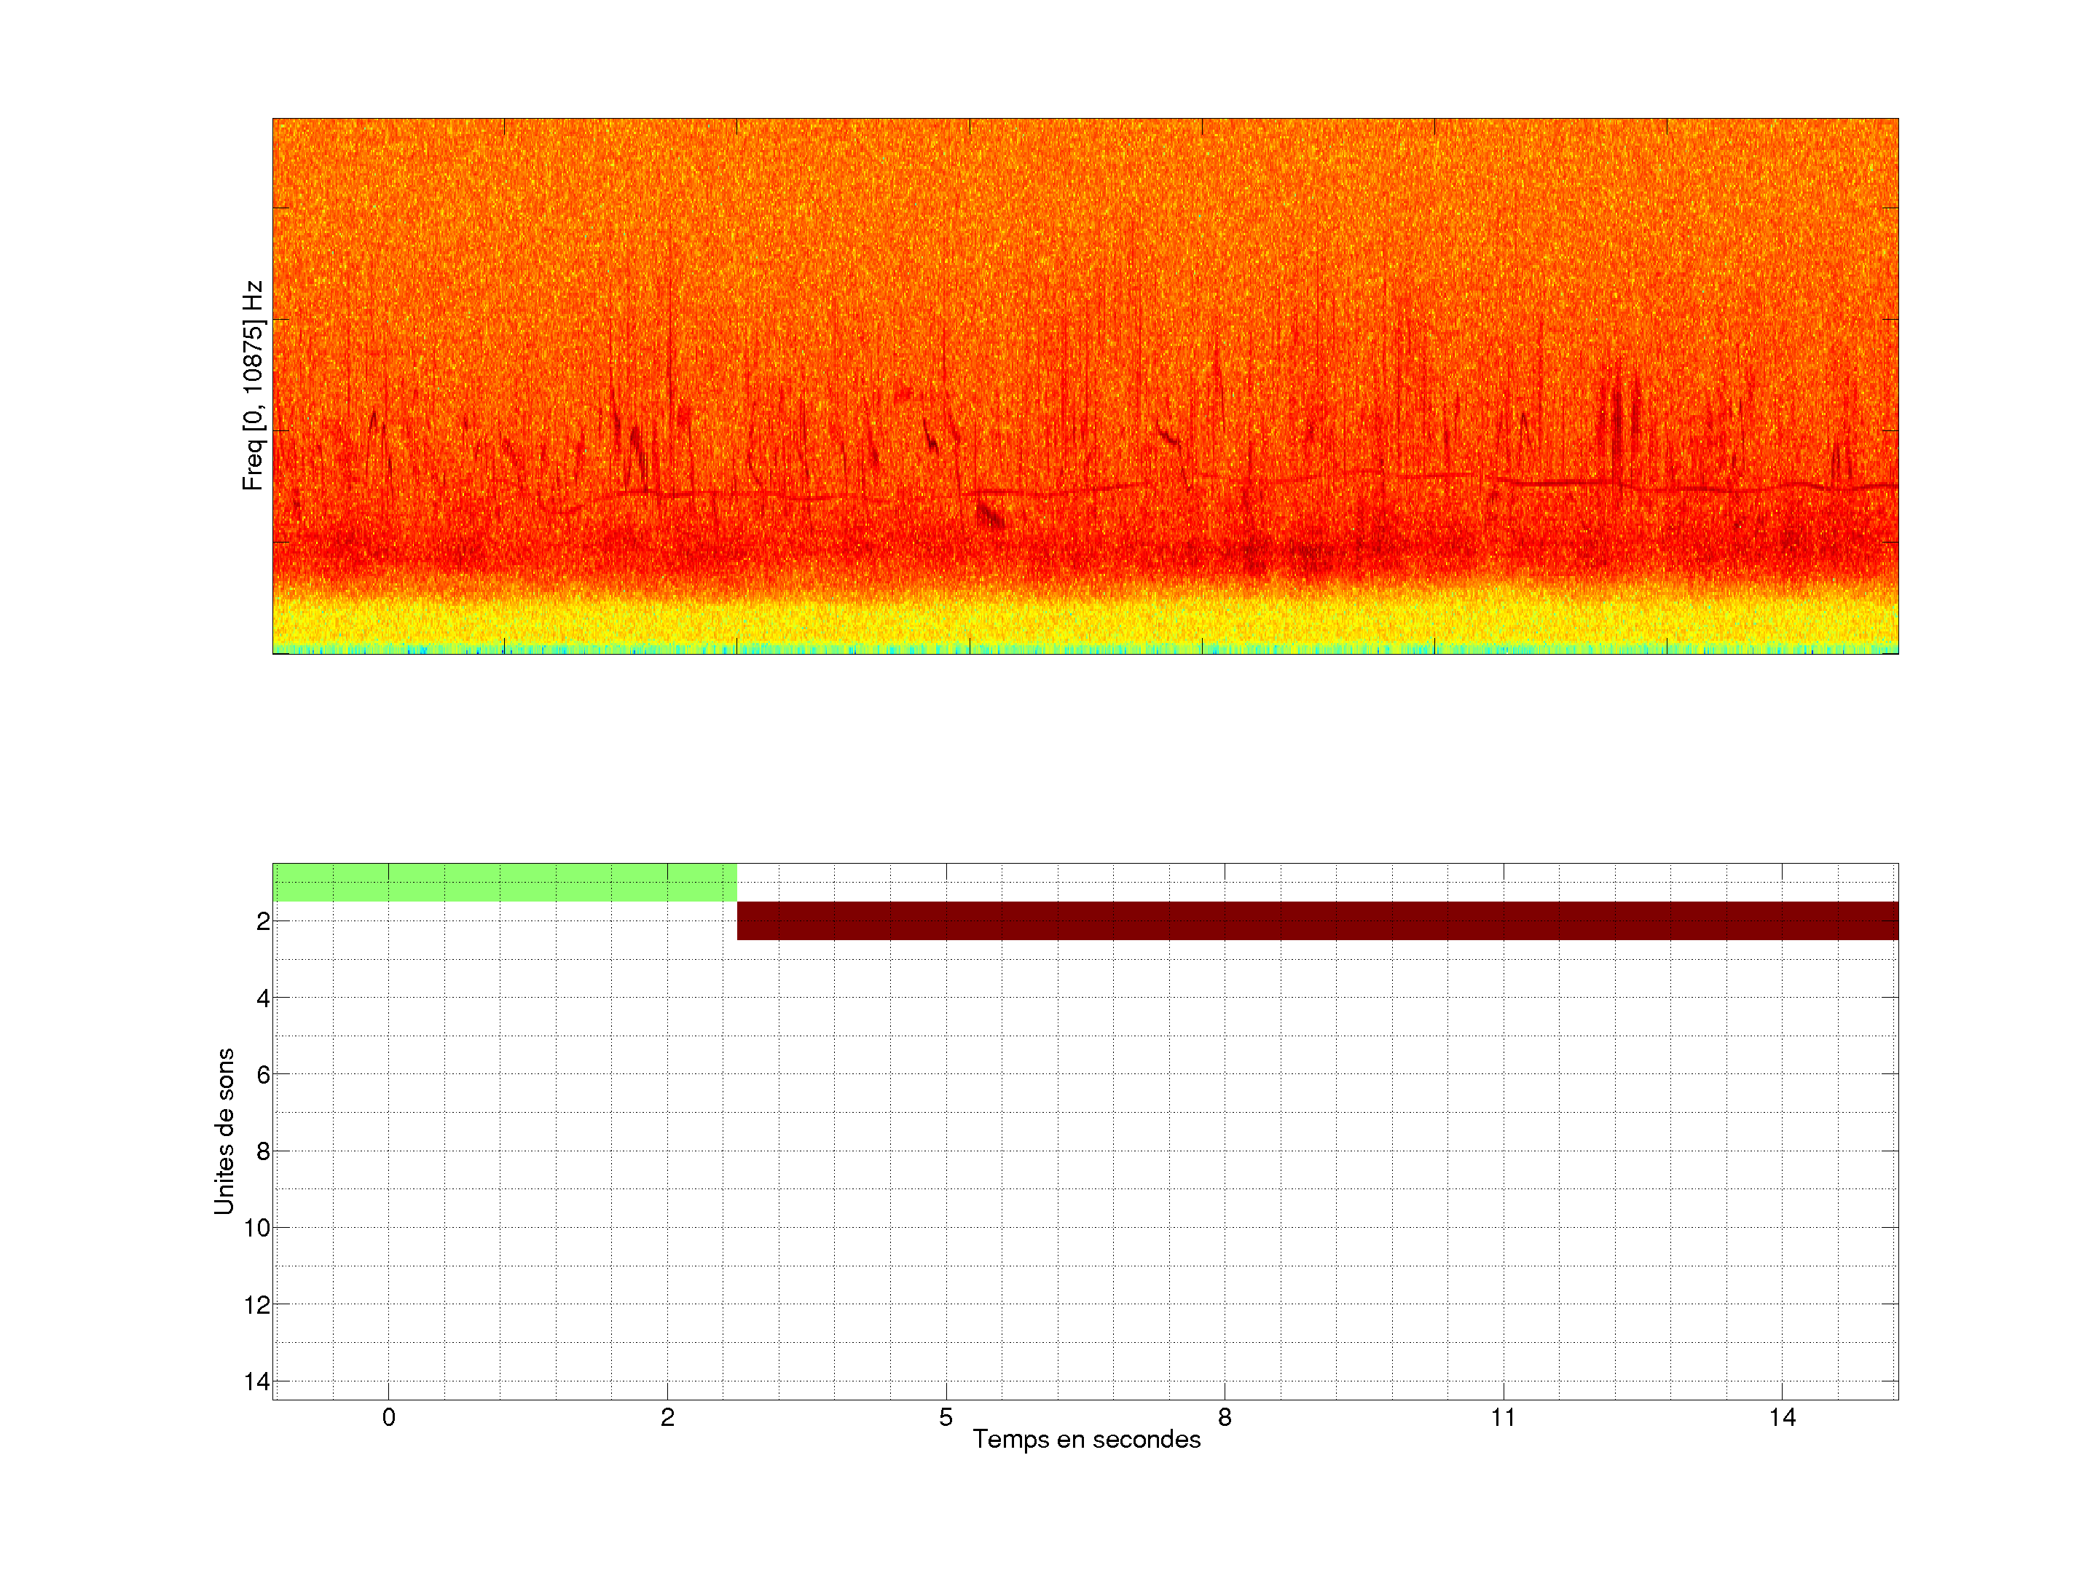Click the 'Unites de sons' axis label
Screen dimensions: 2098x1573
(x=224, y=1130)
